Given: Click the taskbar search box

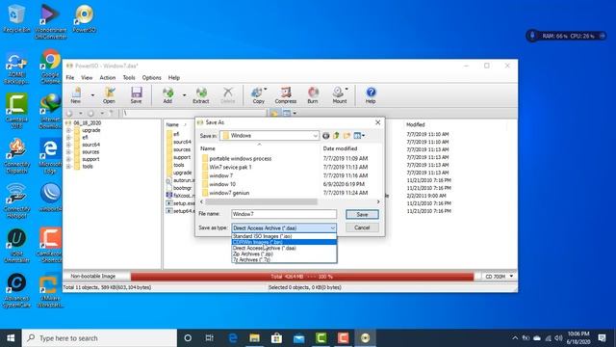Looking at the screenshot, I should (x=99, y=338).
